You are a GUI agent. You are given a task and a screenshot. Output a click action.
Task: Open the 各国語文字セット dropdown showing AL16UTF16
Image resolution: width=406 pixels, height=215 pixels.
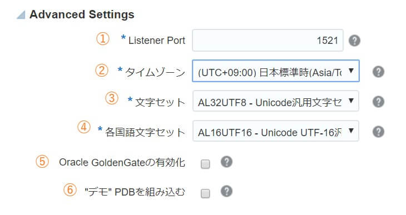(276, 131)
